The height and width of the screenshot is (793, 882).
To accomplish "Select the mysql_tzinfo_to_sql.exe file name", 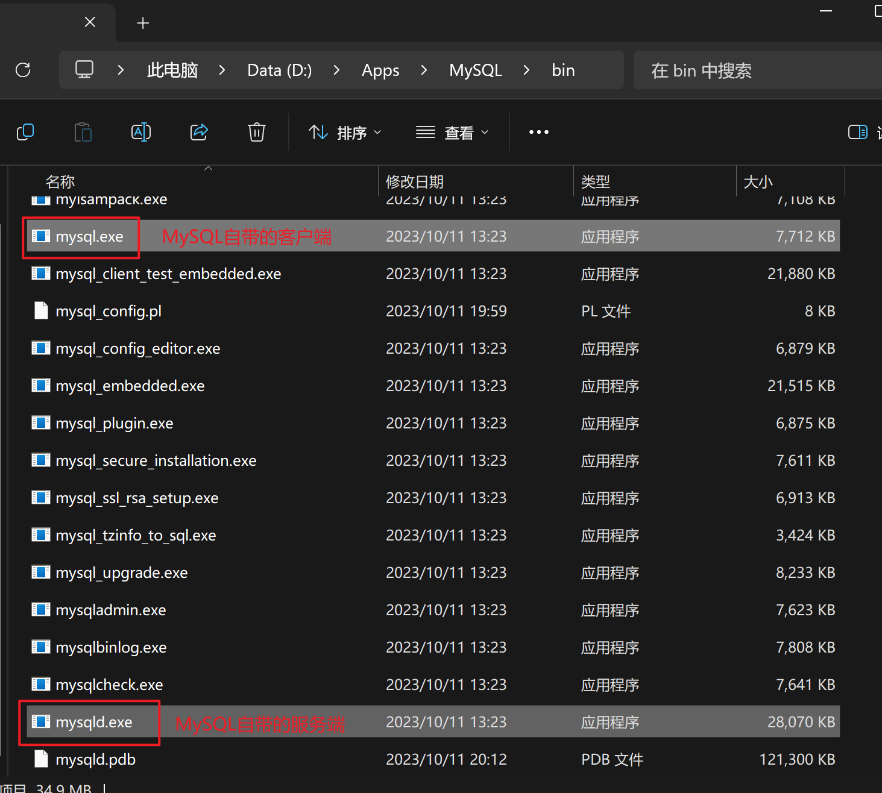I will (x=136, y=536).
